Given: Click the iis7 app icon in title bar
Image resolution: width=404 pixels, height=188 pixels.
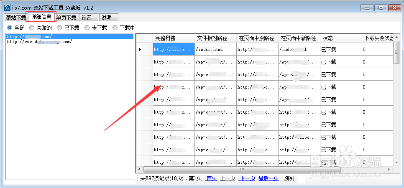Looking at the screenshot, I should (7, 7).
